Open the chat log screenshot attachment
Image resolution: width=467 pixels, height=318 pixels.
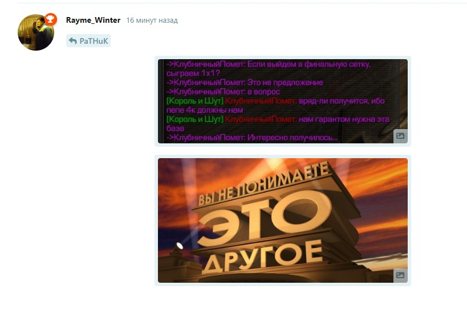pos(283,101)
